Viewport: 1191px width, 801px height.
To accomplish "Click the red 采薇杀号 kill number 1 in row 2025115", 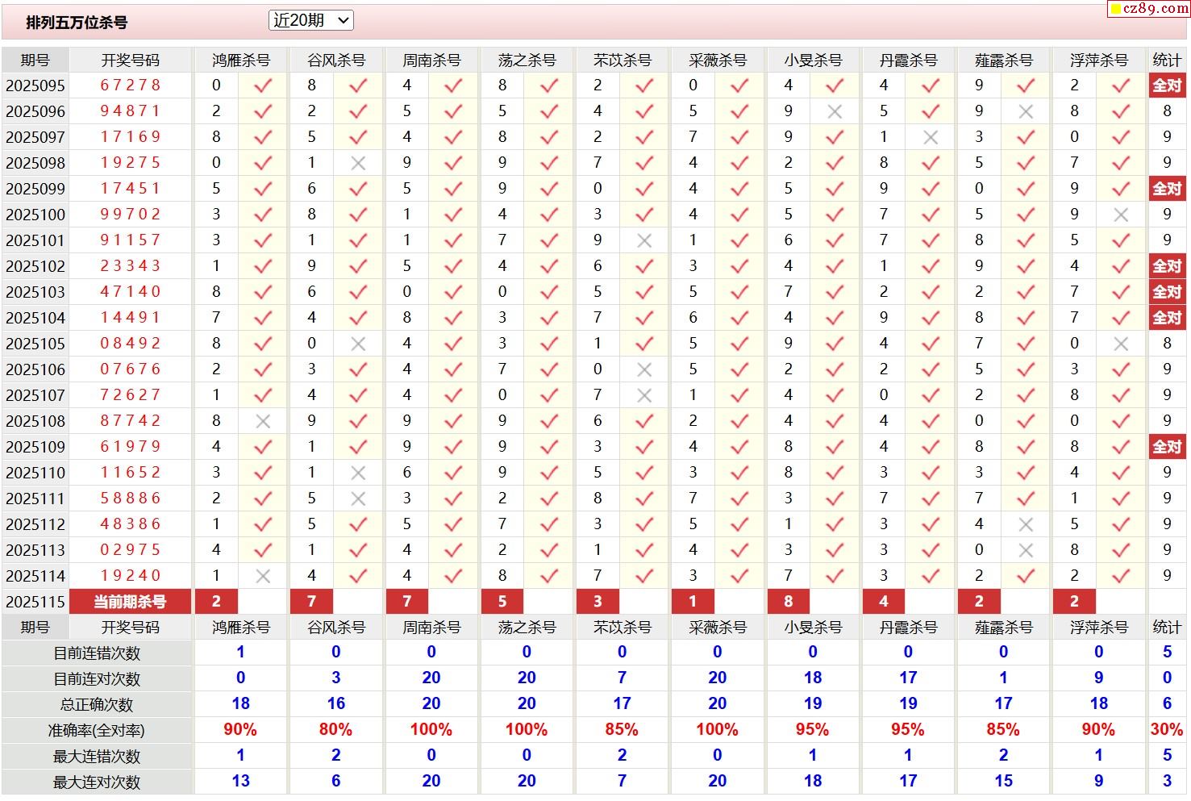I will tap(693, 602).
